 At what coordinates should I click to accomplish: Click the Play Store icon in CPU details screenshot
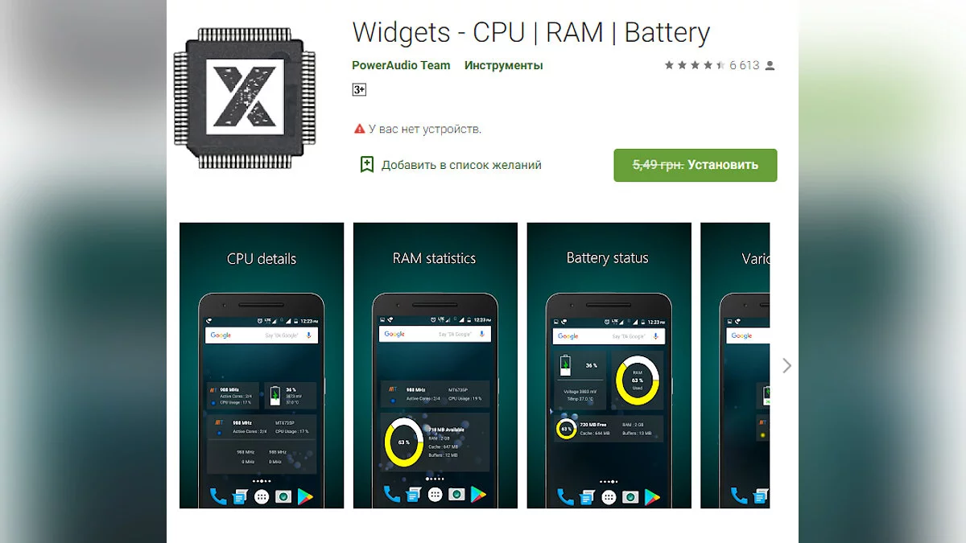(x=305, y=496)
